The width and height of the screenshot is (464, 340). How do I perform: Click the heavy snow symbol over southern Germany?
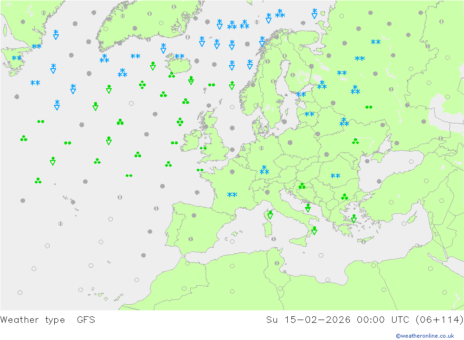pos(264,170)
